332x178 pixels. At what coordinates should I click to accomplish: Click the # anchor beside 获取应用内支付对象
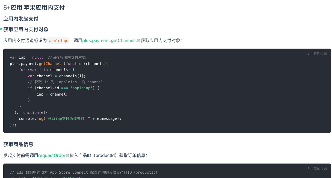(x=1, y=29)
